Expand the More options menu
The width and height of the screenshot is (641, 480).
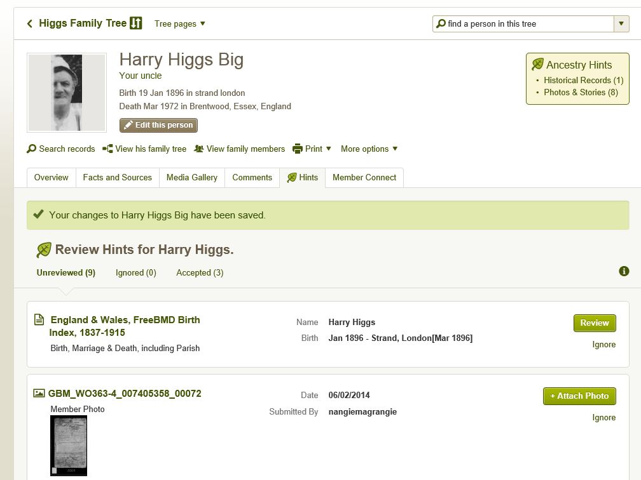coord(369,149)
